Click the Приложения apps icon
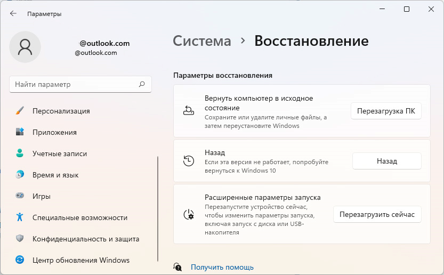444x275 pixels. 20,132
